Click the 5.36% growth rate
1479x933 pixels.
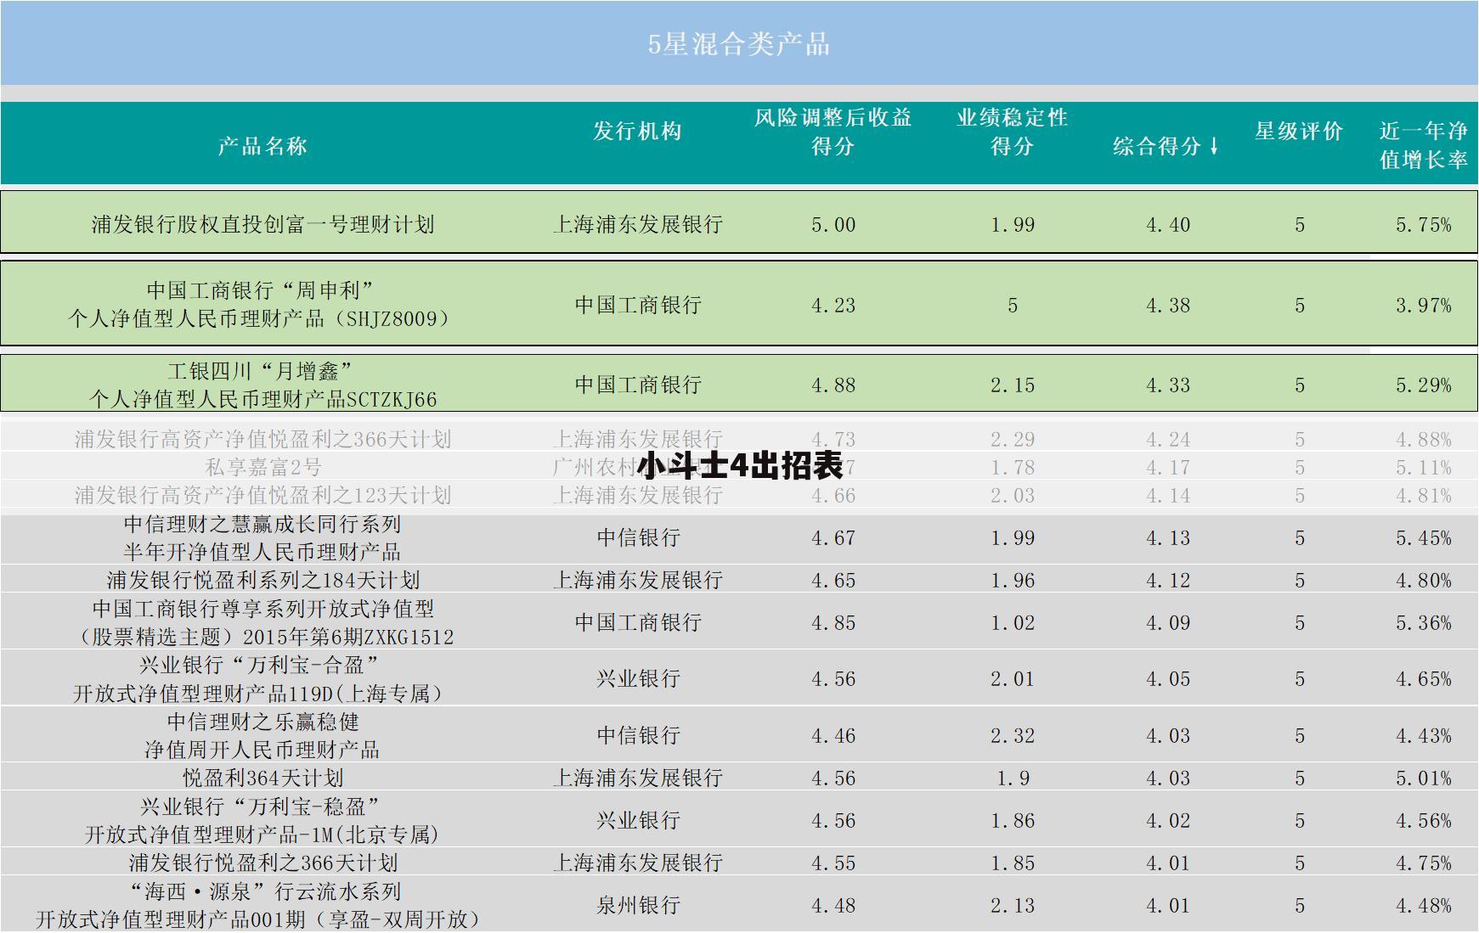coord(1424,623)
